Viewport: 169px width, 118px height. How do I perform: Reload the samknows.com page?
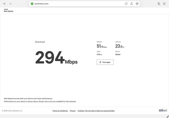[126, 4]
